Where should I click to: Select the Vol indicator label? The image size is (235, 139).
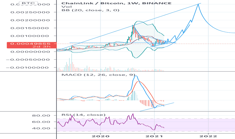pos(67,7)
